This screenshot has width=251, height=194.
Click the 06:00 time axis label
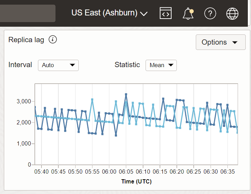[x=109, y=172]
